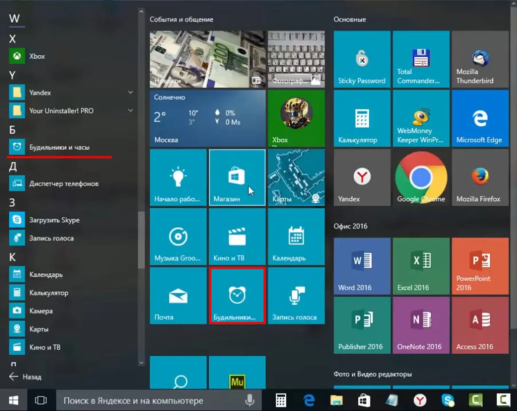The width and height of the screenshot is (517, 411).
Task: Click the Windows Start button
Action: click(x=13, y=400)
